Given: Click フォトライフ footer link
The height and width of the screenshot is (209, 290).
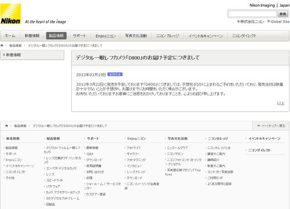Looking at the screenshot, I should pyautogui.click(x=133, y=148).
